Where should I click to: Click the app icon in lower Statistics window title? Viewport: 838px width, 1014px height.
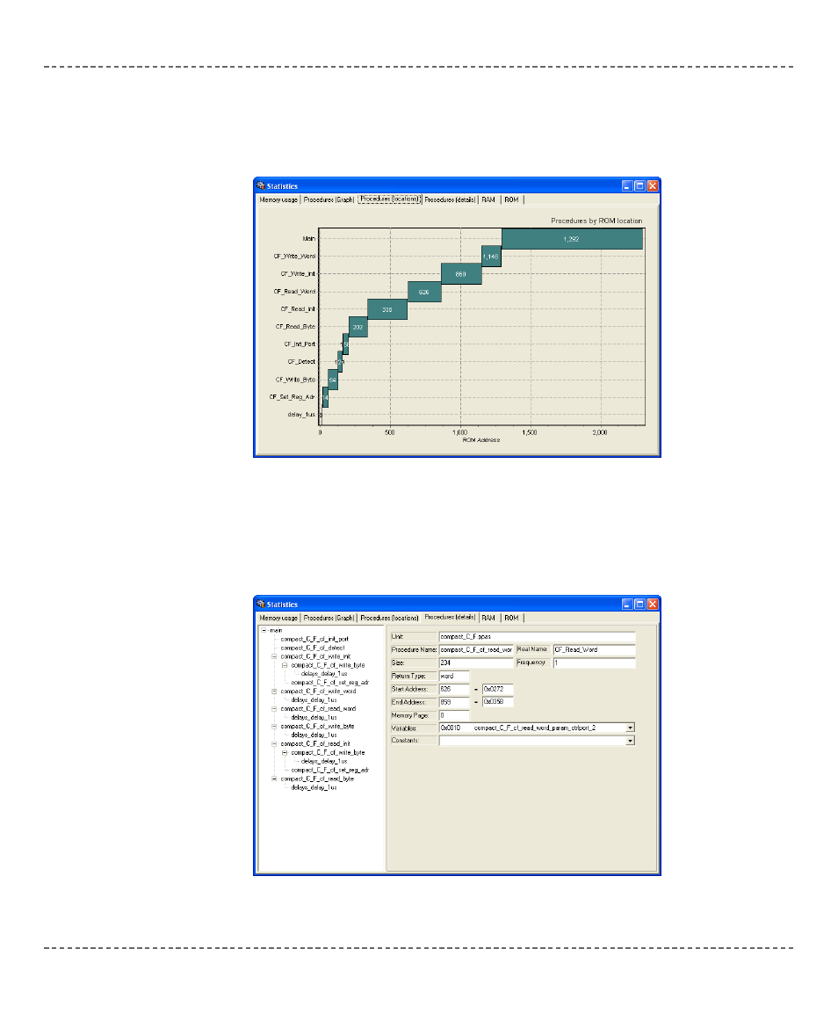(x=261, y=604)
